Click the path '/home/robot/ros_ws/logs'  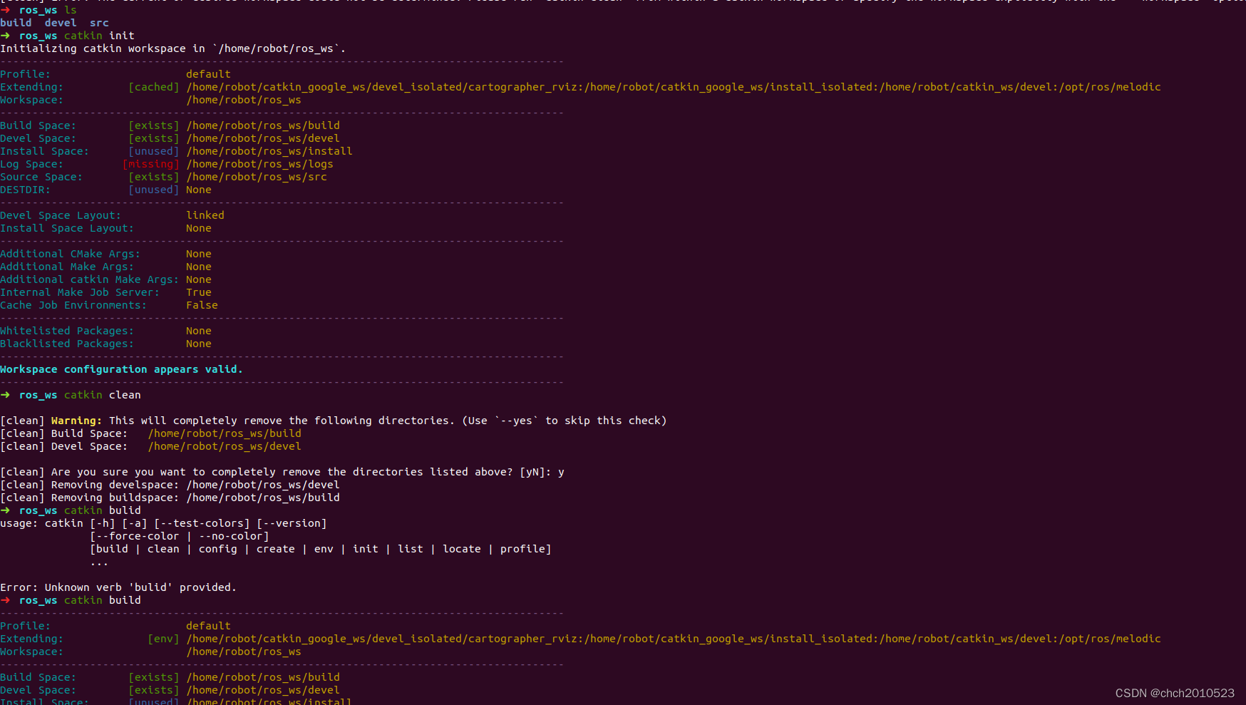[259, 164]
